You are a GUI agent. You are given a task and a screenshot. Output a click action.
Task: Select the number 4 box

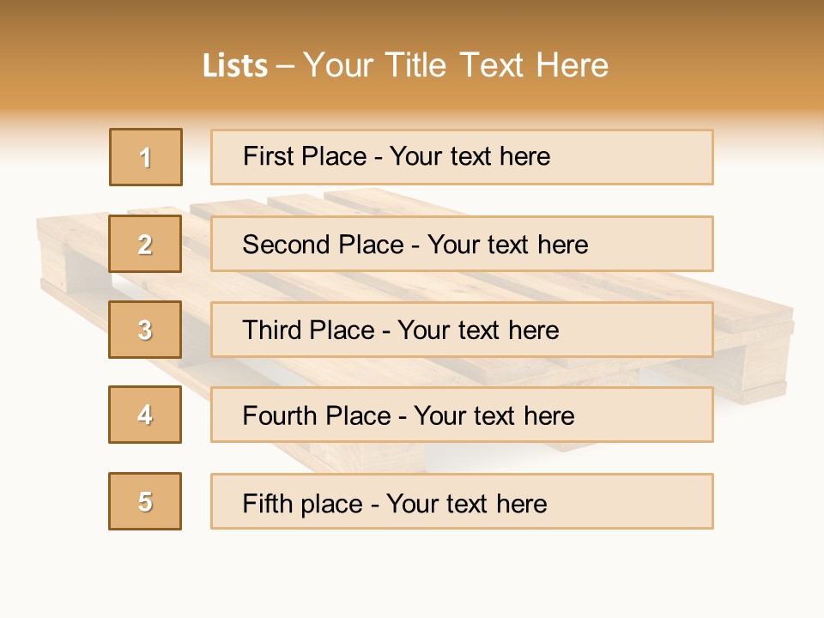[145, 415]
